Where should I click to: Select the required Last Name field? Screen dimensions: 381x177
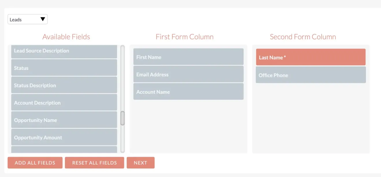pos(311,57)
